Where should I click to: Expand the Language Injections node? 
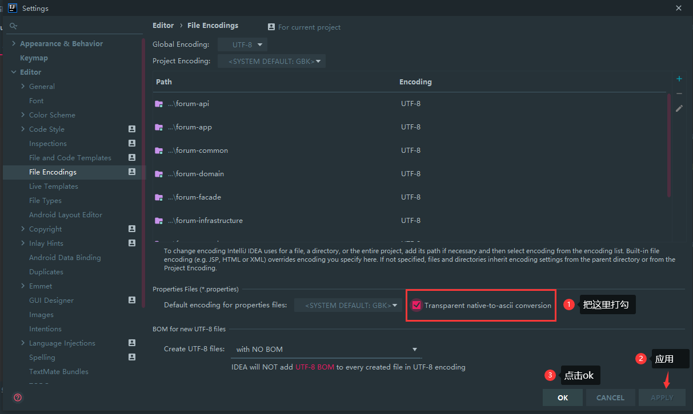tap(23, 343)
